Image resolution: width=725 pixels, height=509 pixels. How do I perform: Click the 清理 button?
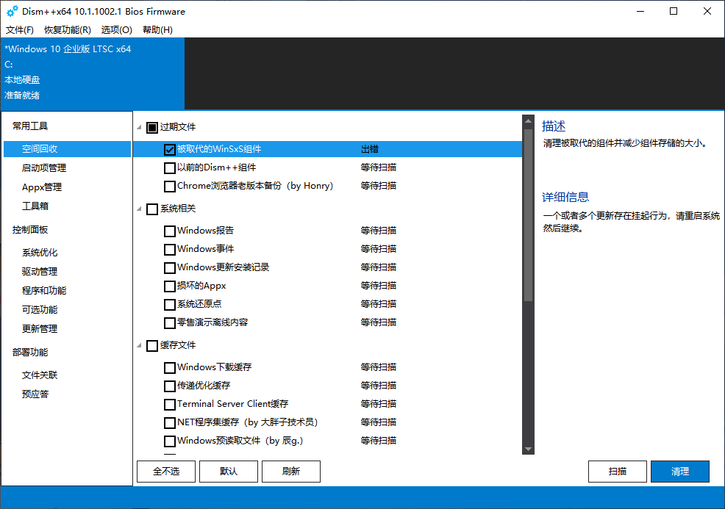pyautogui.click(x=679, y=471)
